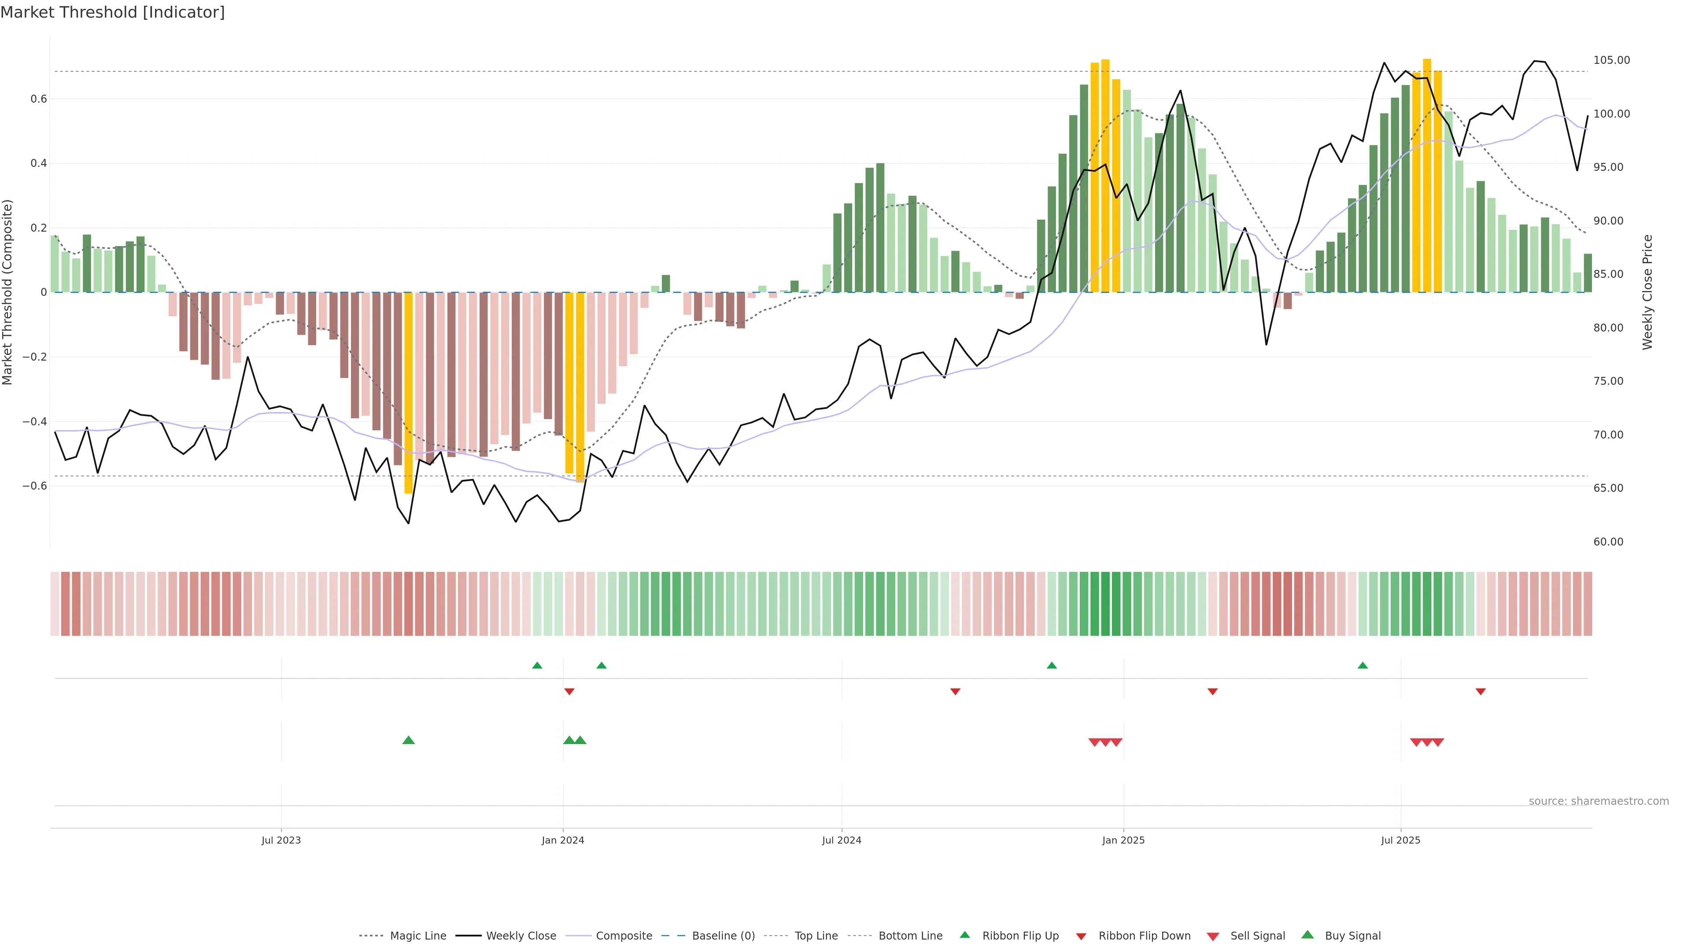This screenshot has height=951, width=1691.
Task: Click the Buy Signal legend marker icon
Action: point(1307,935)
